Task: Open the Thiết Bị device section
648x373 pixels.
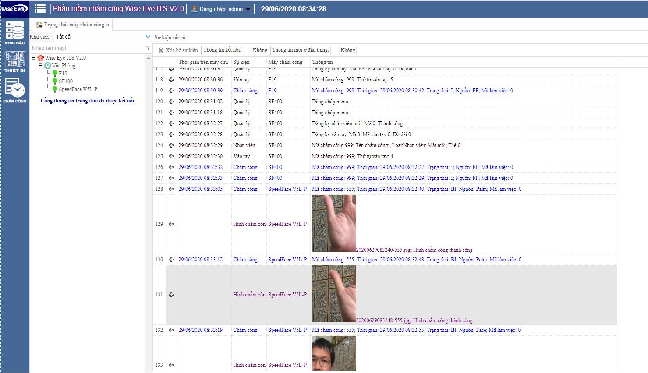Action: pos(15,61)
